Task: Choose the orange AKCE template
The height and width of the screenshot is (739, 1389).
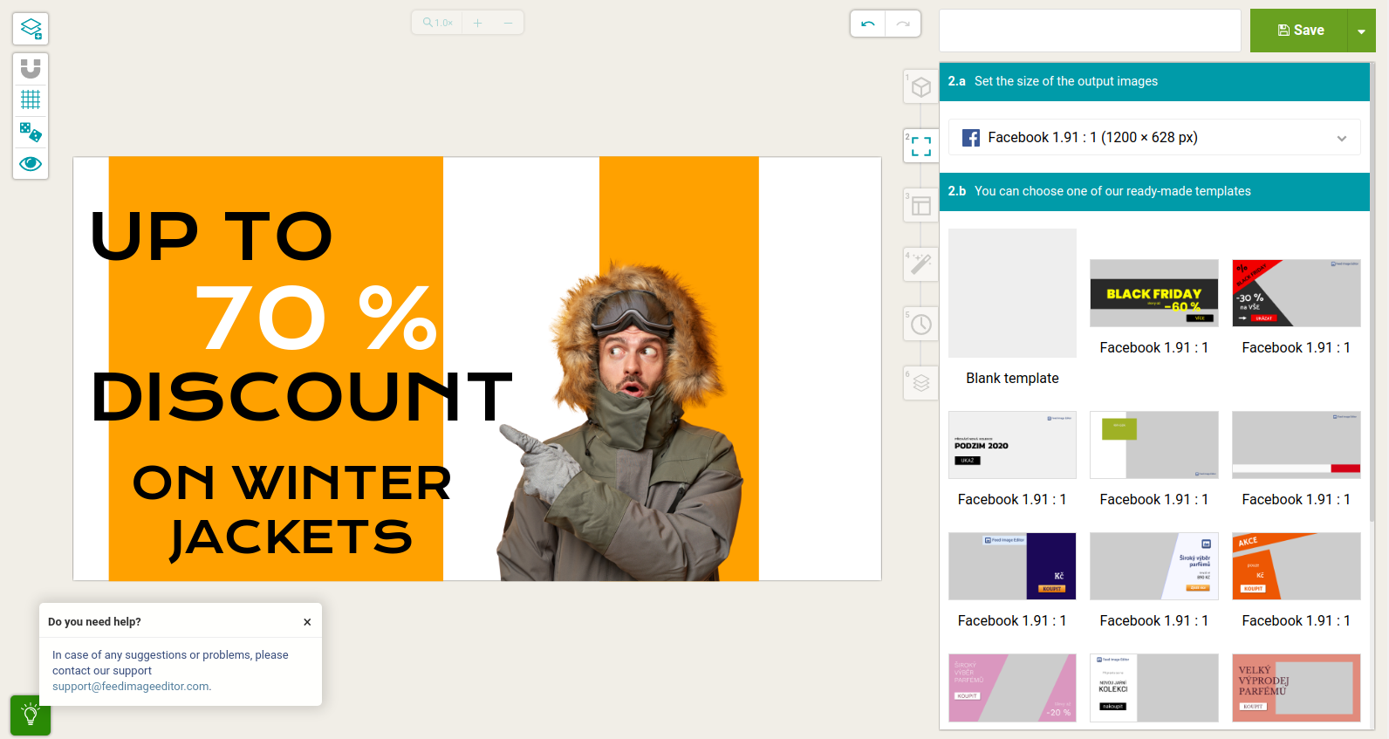Action: (x=1297, y=566)
